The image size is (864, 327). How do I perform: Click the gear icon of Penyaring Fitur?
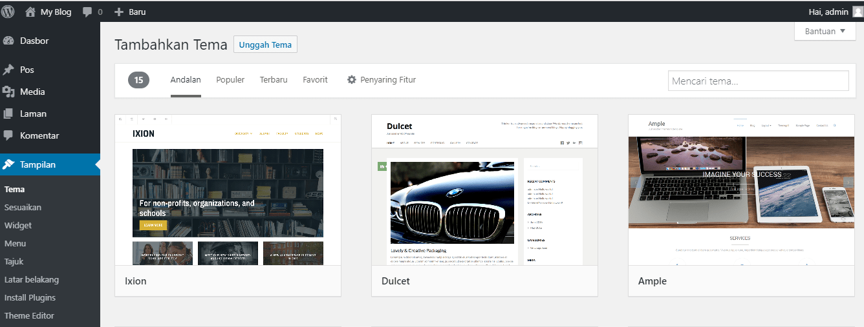(x=352, y=80)
